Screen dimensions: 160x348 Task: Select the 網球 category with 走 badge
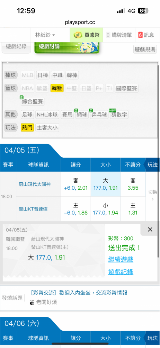point(82,114)
